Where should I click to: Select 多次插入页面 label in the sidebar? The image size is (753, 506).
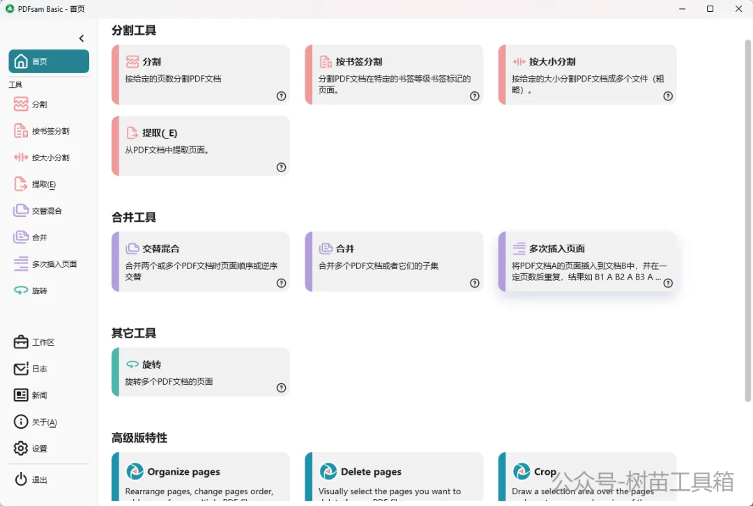(x=54, y=264)
